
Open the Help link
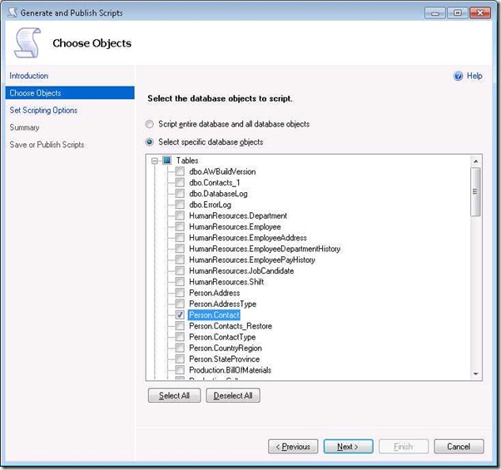pyautogui.click(x=474, y=76)
